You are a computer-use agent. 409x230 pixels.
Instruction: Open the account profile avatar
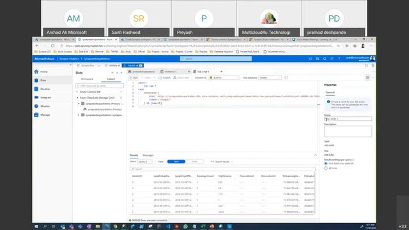tap(373, 58)
